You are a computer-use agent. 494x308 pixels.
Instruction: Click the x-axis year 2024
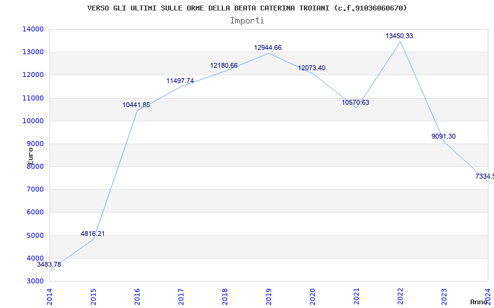[488, 296]
